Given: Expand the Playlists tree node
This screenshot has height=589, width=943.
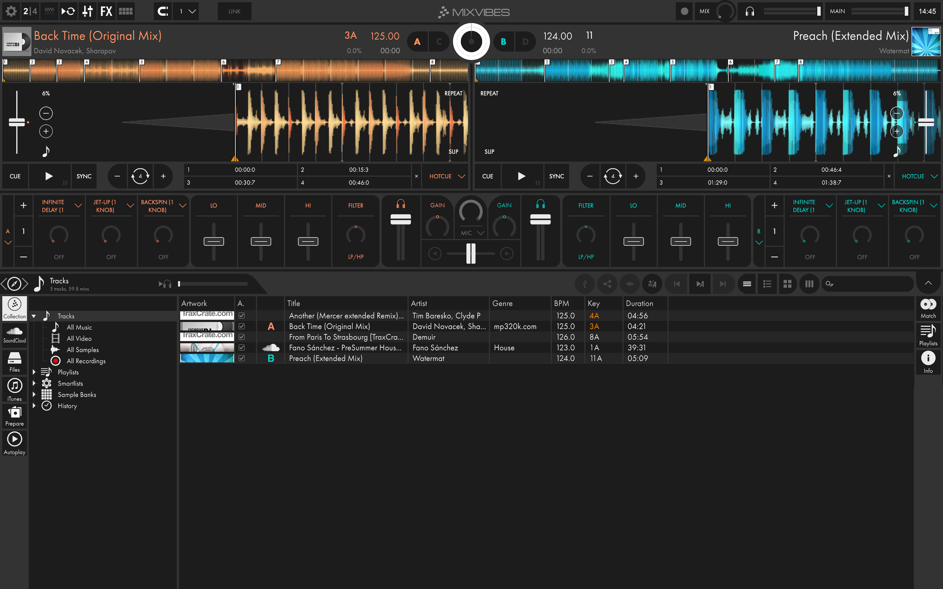Looking at the screenshot, I should [x=34, y=373].
